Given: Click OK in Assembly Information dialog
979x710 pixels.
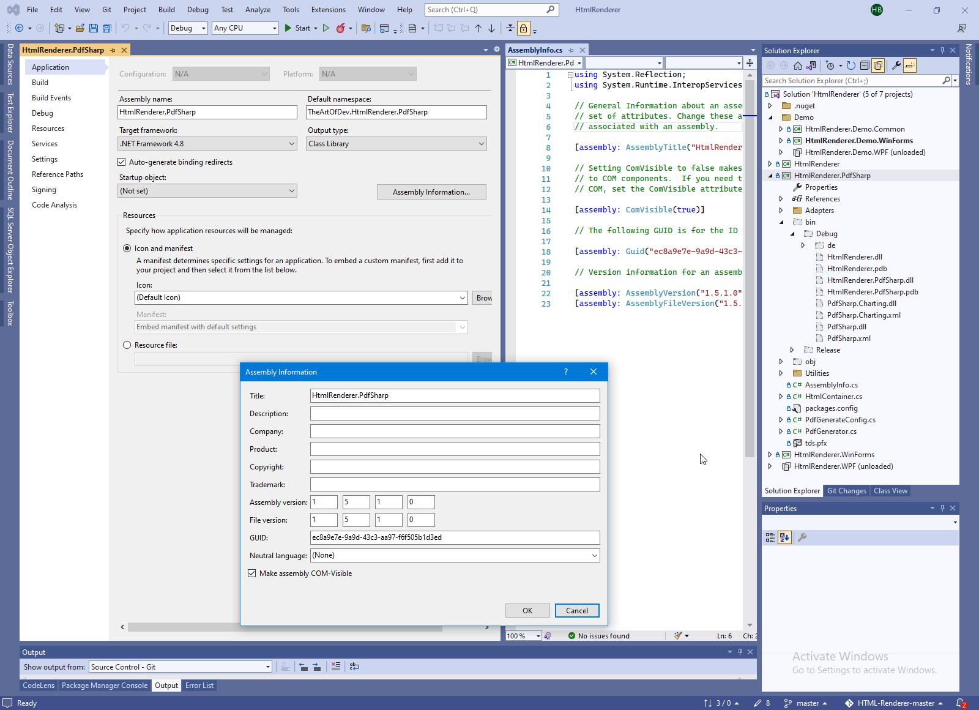Looking at the screenshot, I should 527,611.
